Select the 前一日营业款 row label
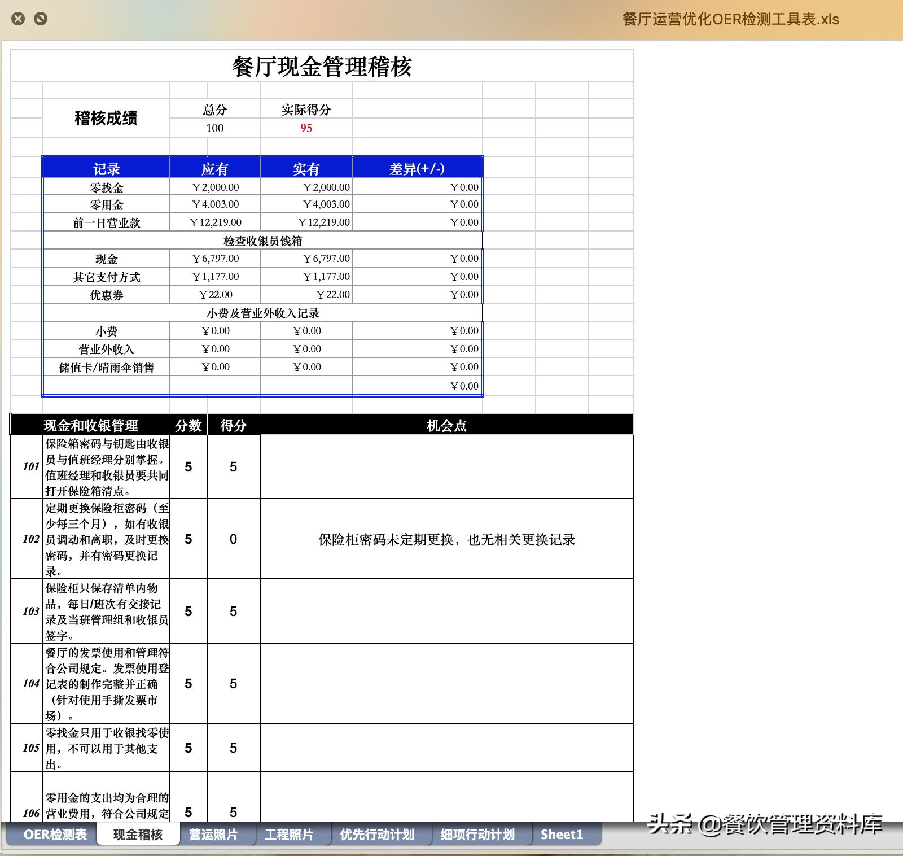The image size is (903, 856). [107, 222]
